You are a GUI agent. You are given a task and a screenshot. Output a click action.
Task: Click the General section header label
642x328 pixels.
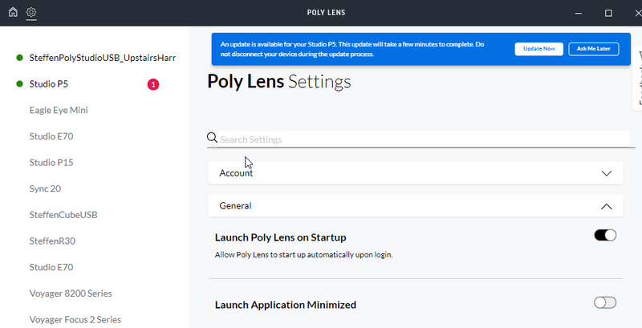235,206
